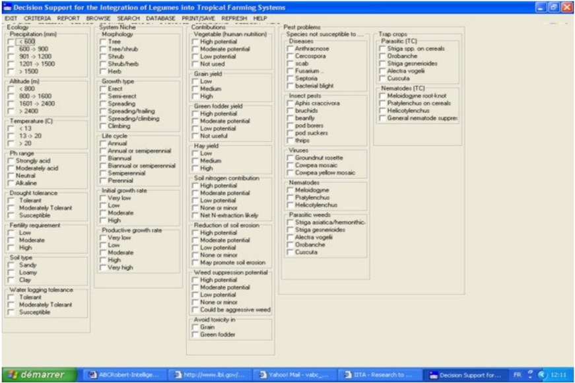Open ABCRobert-Intellige taskbar item
This screenshot has width=575, height=383.
coord(124,375)
